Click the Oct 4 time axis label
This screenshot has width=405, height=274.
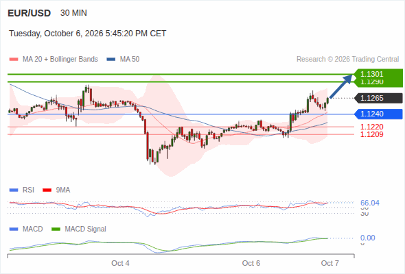pyautogui.click(x=120, y=263)
